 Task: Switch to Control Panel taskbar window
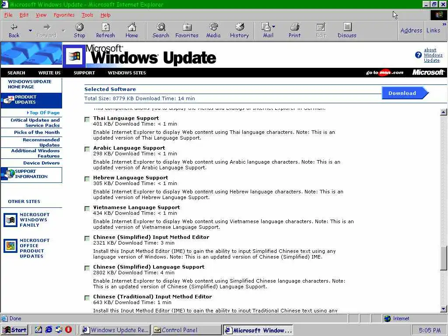pos(186,330)
